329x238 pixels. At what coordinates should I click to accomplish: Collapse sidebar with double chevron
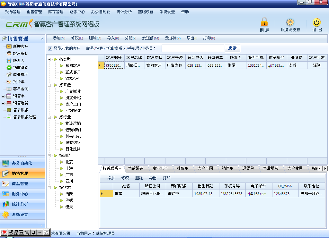tap(42, 38)
